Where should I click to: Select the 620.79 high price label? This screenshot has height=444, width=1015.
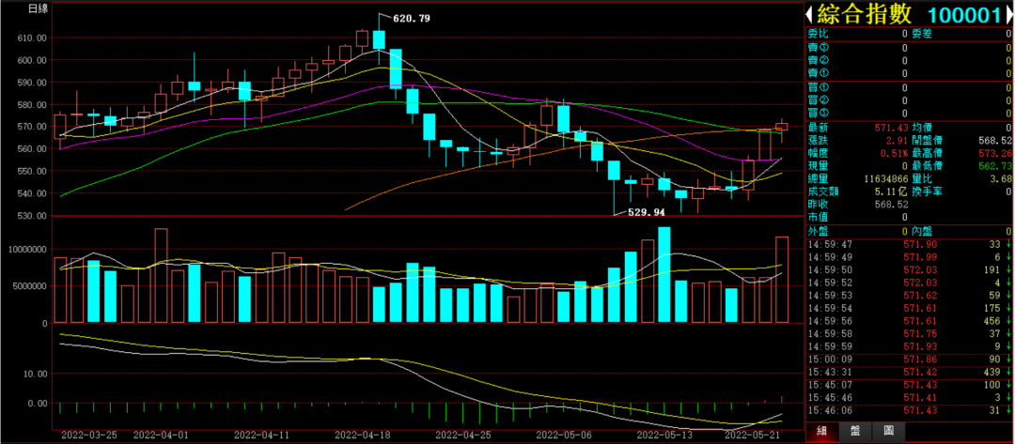coord(412,18)
